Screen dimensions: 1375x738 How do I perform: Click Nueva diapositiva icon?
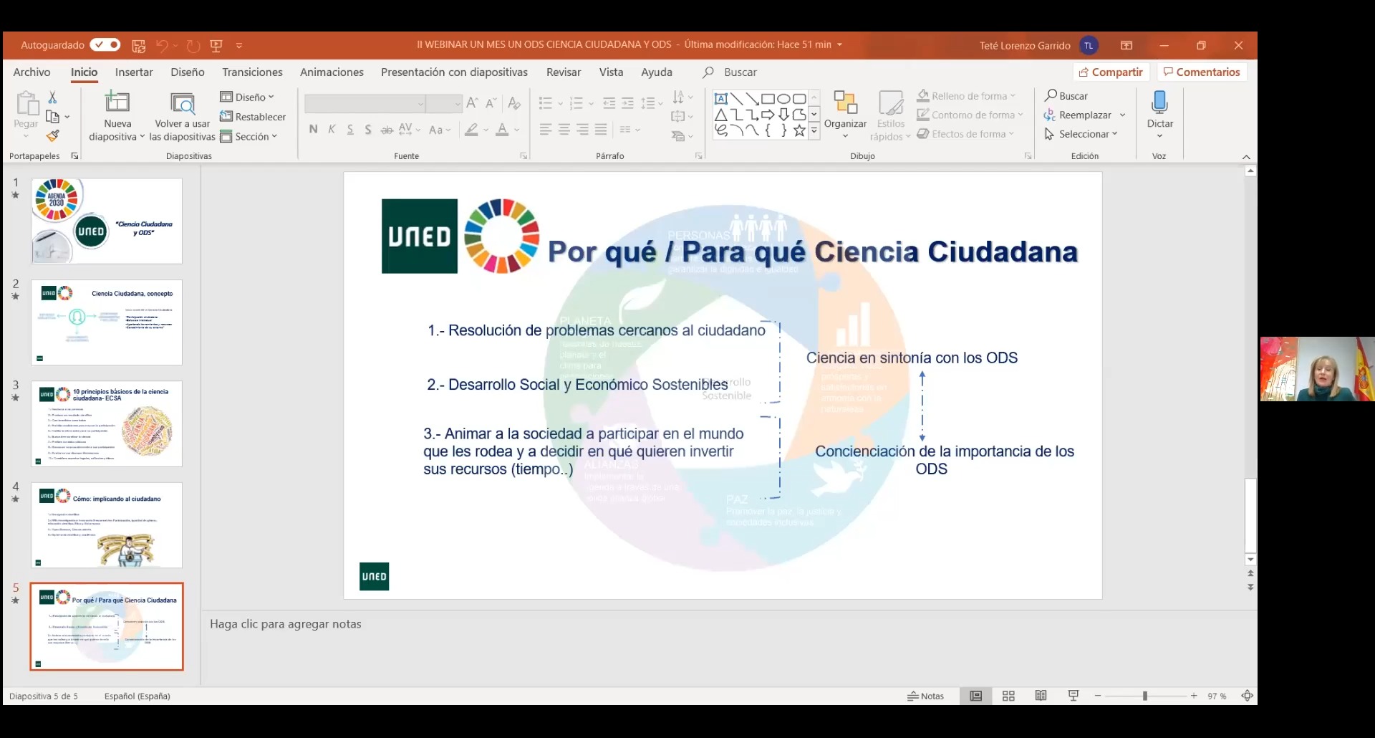point(117,102)
